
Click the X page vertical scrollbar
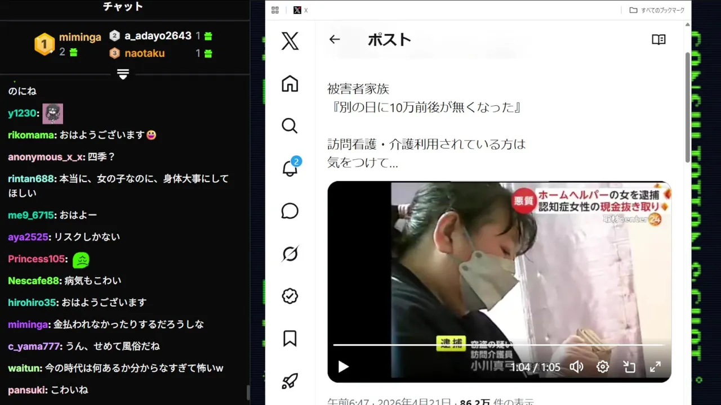point(687,107)
